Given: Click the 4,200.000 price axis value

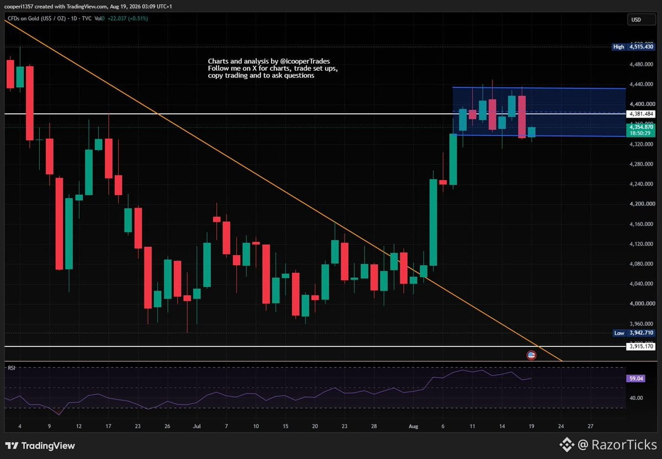Looking at the screenshot, I should click(x=642, y=203).
